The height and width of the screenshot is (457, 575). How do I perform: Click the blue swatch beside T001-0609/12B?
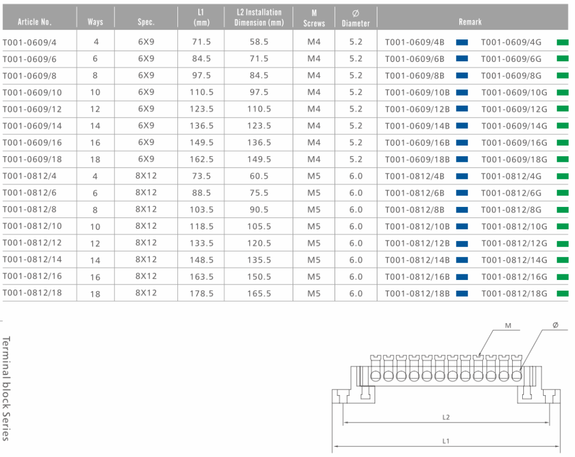(462, 109)
